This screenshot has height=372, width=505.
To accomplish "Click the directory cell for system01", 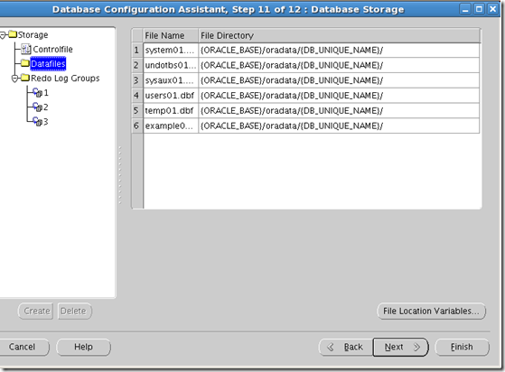I will 339,51.
